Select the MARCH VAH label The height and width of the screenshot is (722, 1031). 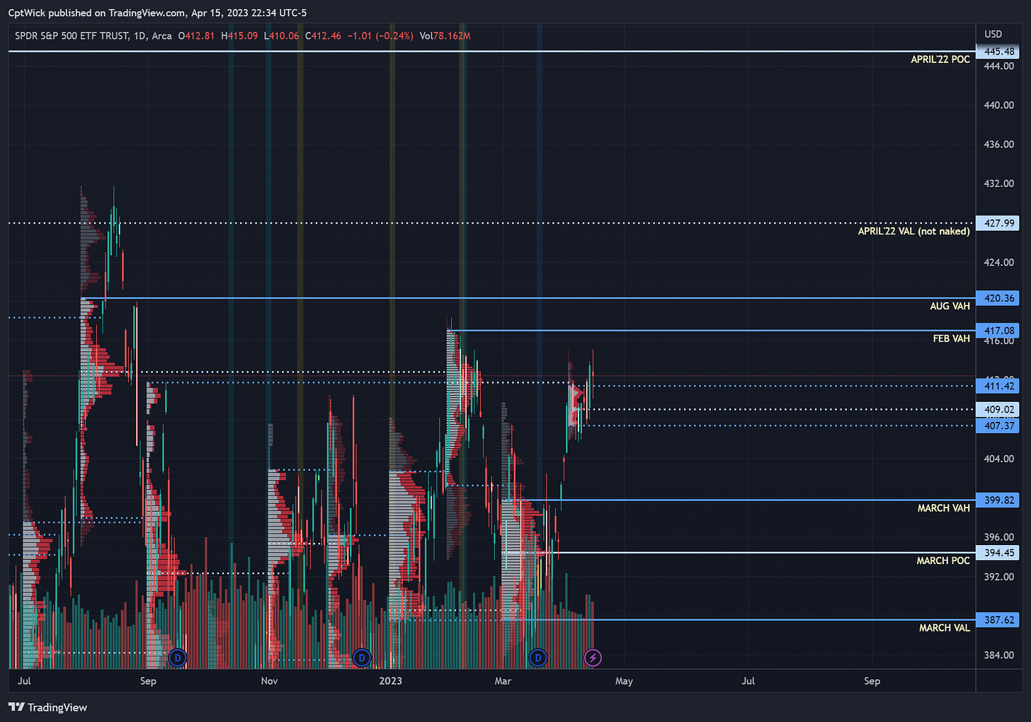943,508
